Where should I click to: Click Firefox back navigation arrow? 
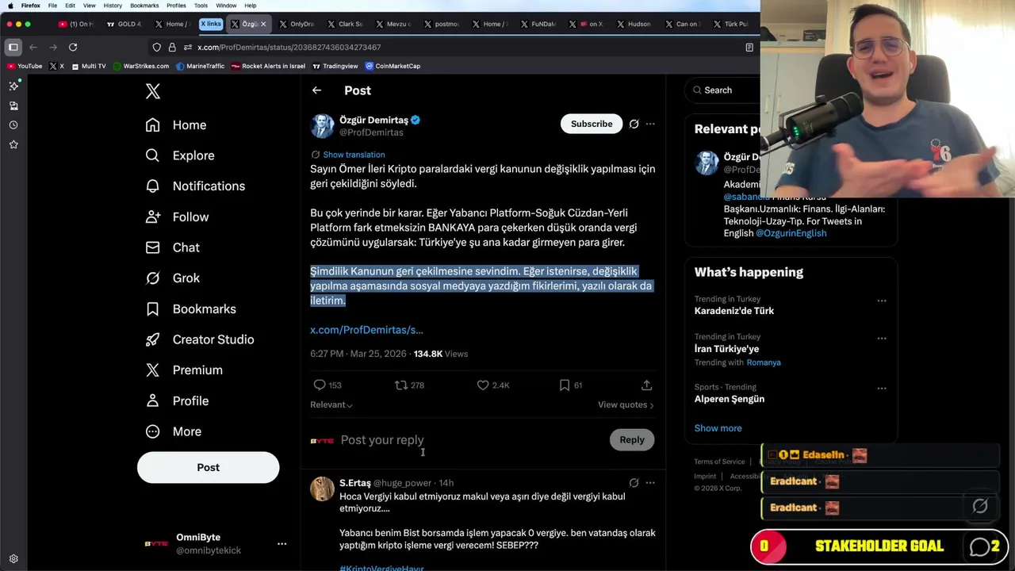(33, 48)
